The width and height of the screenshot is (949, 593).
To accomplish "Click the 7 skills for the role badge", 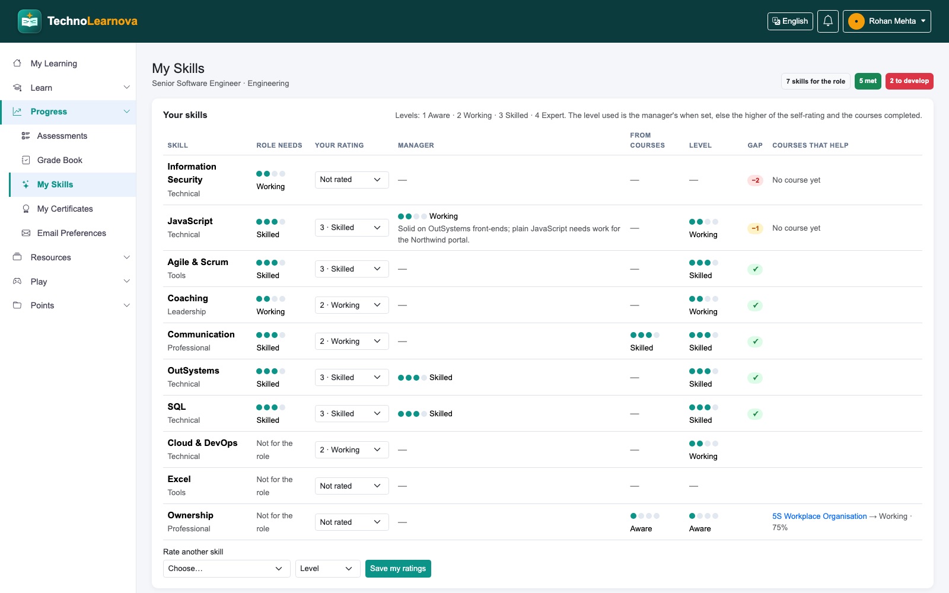I will (x=816, y=81).
